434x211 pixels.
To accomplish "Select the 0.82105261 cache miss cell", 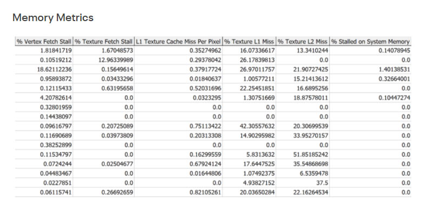I will (178, 192).
